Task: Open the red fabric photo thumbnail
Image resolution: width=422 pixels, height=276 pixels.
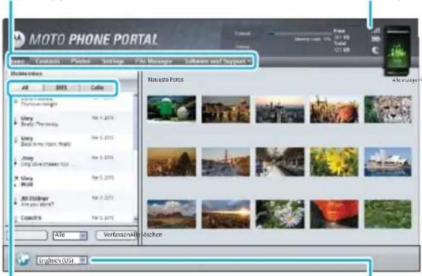Action: point(334,214)
